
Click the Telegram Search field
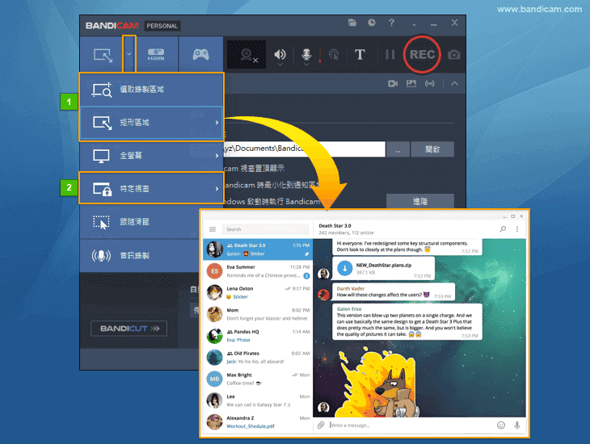[x=265, y=229]
